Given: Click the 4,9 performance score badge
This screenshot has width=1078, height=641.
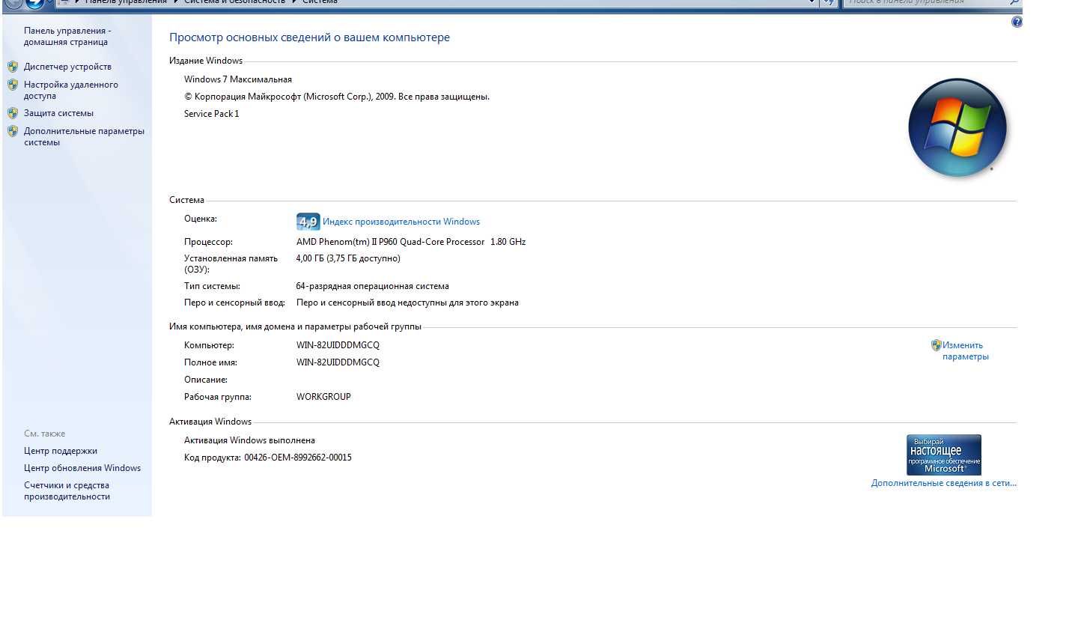Looking at the screenshot, I should click(308, 222).
